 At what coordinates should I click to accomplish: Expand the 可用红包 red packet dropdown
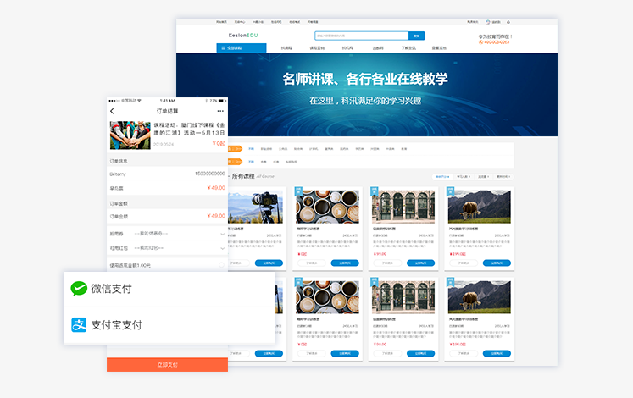pyautogui.click(x=221, y=248)
